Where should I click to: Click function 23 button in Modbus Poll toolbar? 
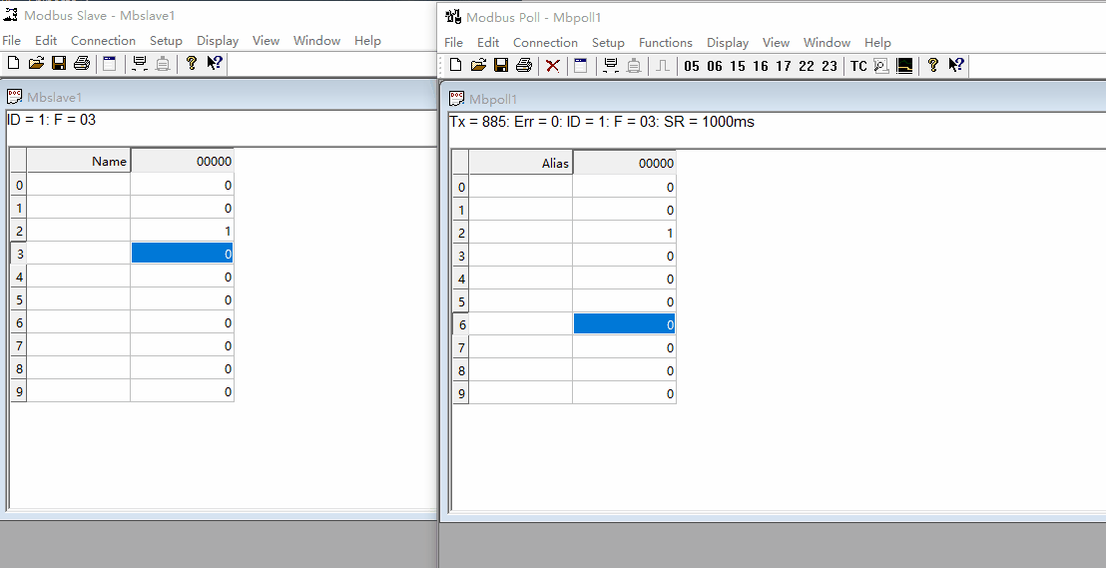[x=829, y=67]
